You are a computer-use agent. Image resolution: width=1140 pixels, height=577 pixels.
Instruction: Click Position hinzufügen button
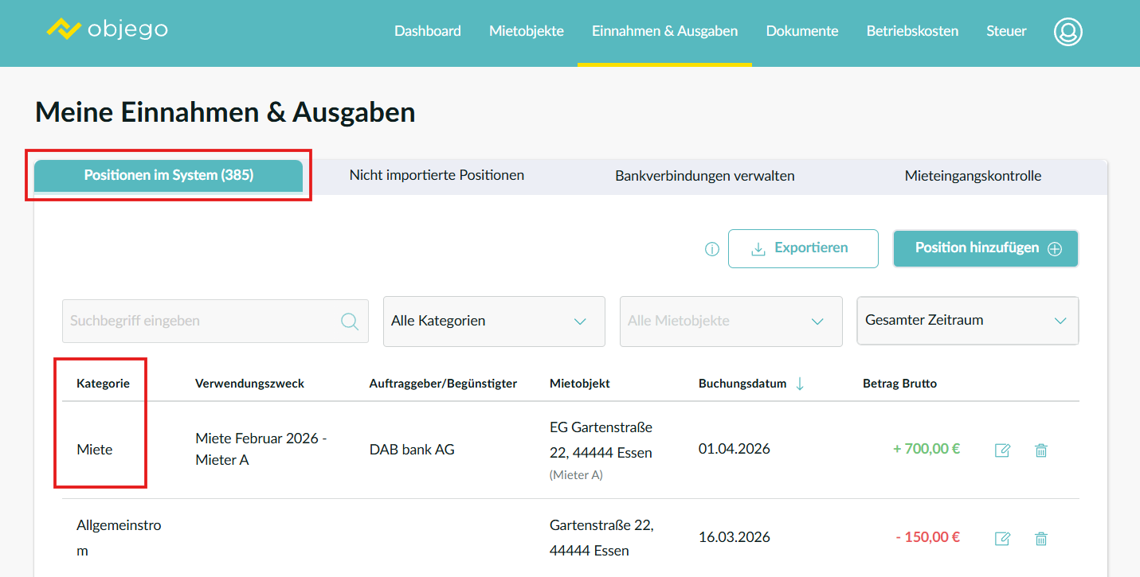985,248
